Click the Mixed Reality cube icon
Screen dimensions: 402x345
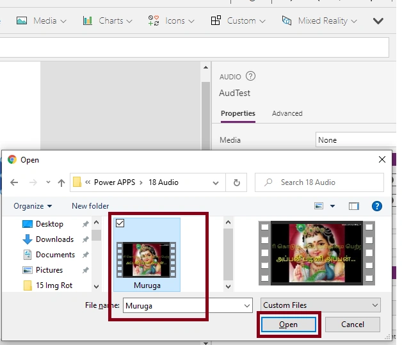[x=287, y=20]
